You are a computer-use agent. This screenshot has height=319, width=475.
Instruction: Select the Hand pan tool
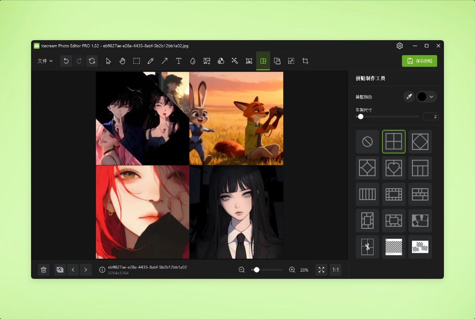pyautogui.click(x=122, y=61)
